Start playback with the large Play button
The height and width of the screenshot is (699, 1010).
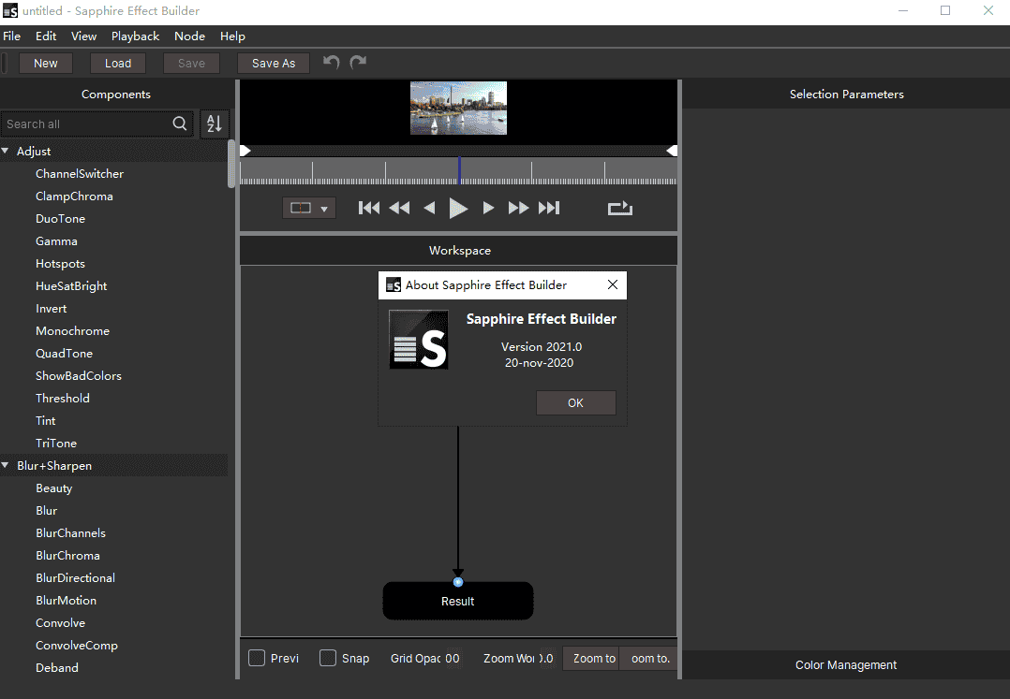coord(458,208)
